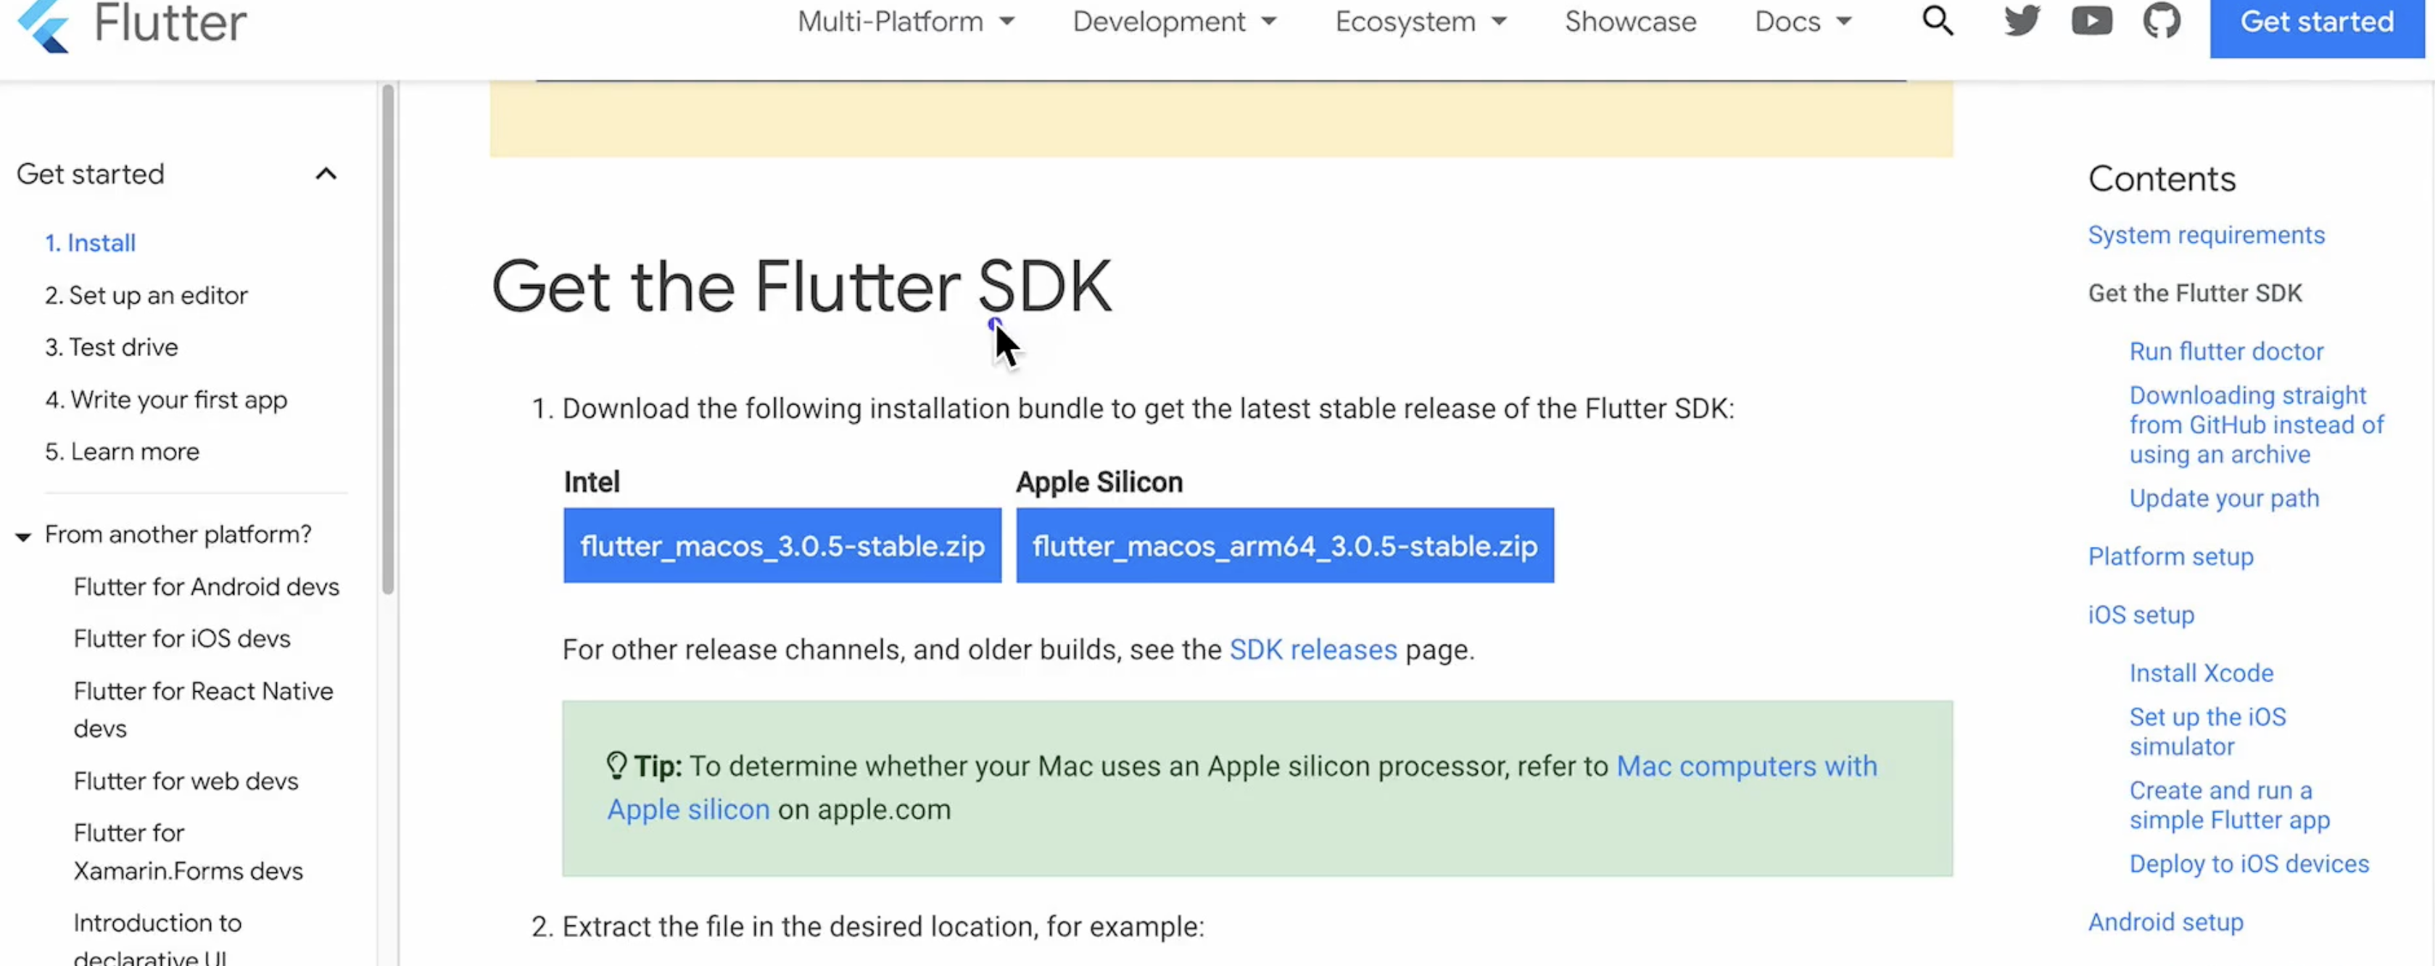
Task: Click the Get the Flutter SDK heading
Action: 801,286
